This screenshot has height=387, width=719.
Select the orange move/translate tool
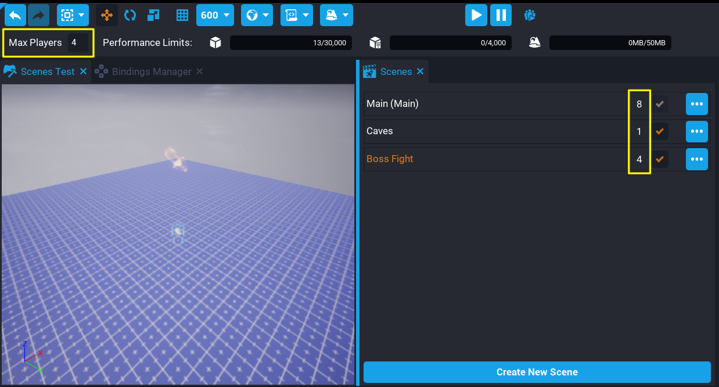pyautogui.click(x=107, y=15)
